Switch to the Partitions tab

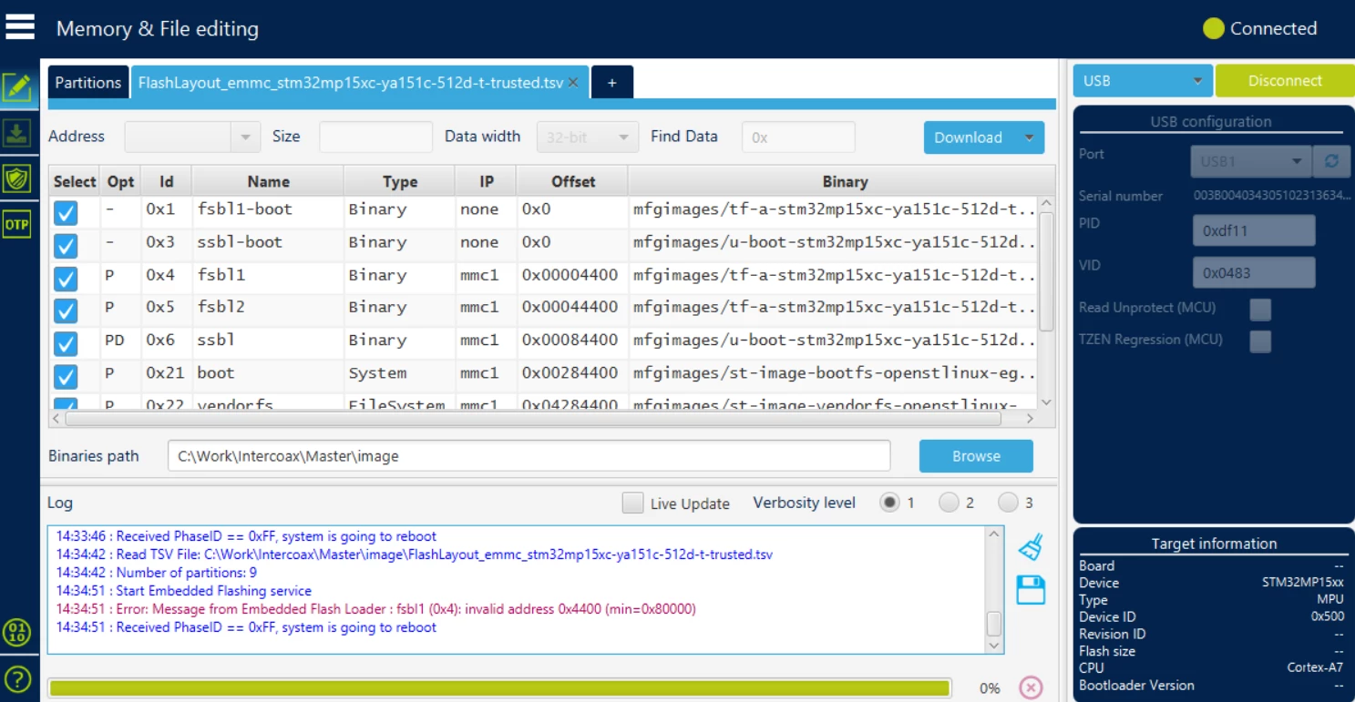[x=87, y=82]
